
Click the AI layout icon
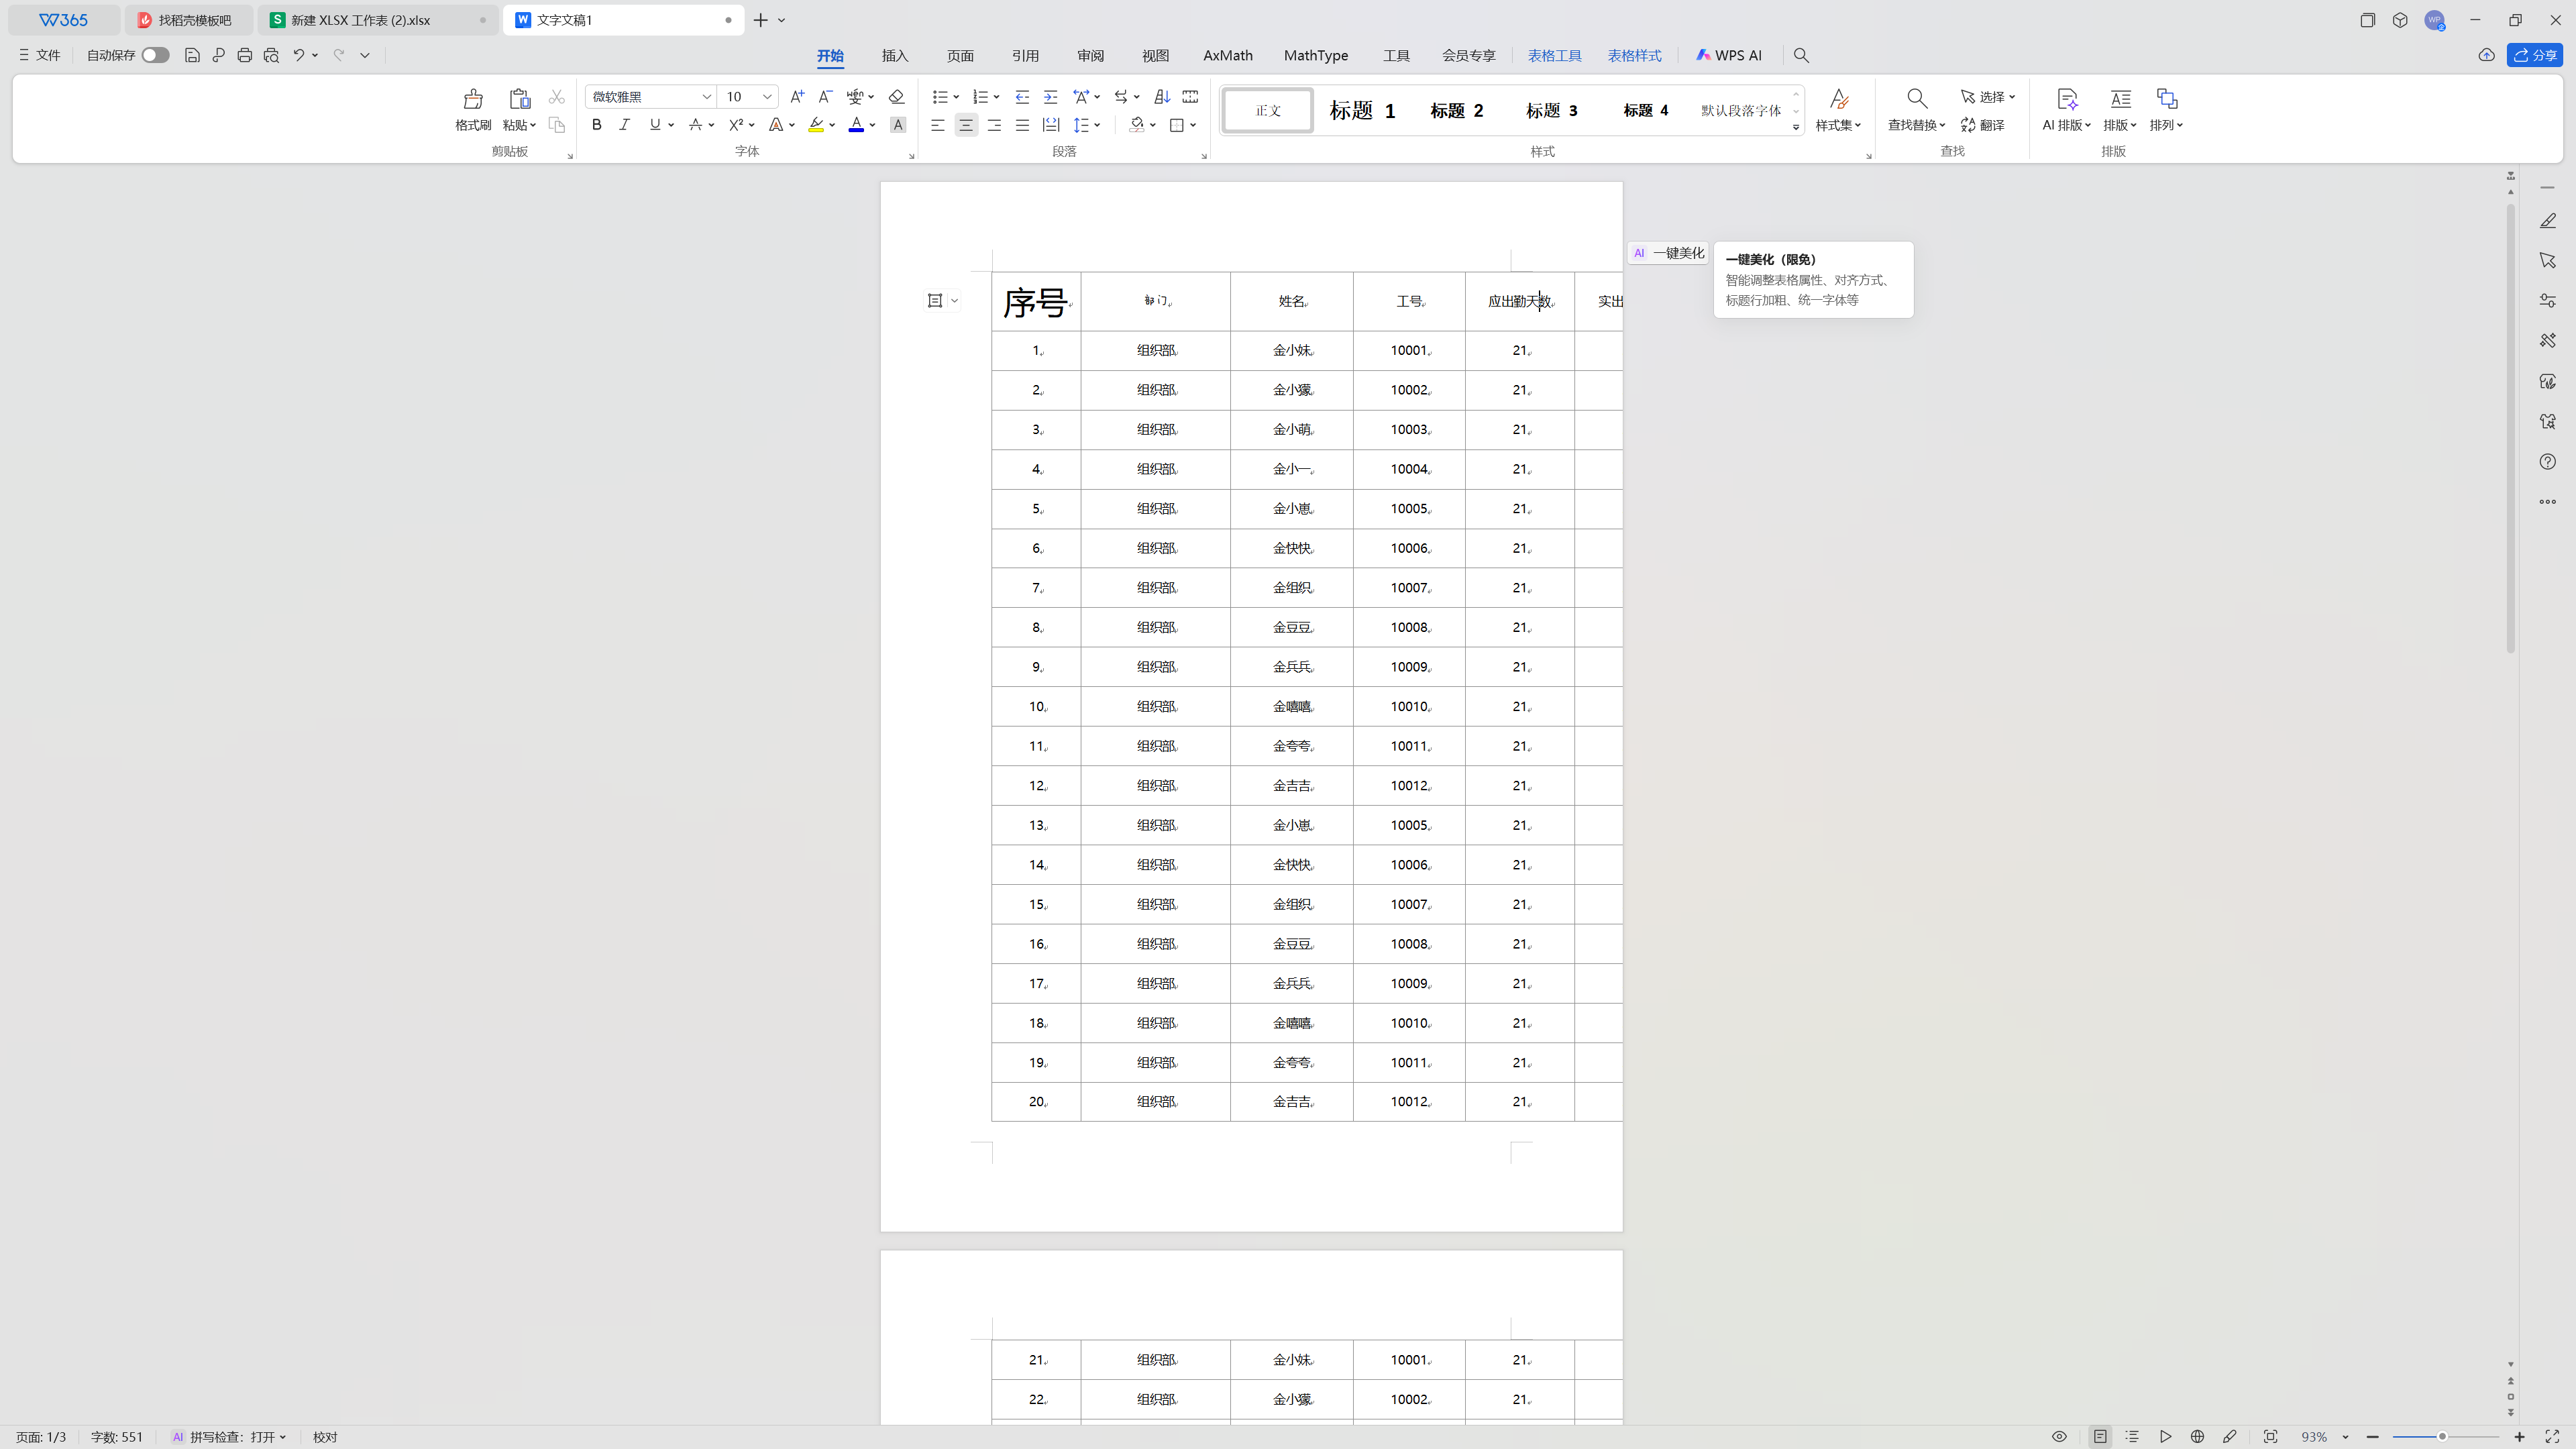pos(2067,99)
